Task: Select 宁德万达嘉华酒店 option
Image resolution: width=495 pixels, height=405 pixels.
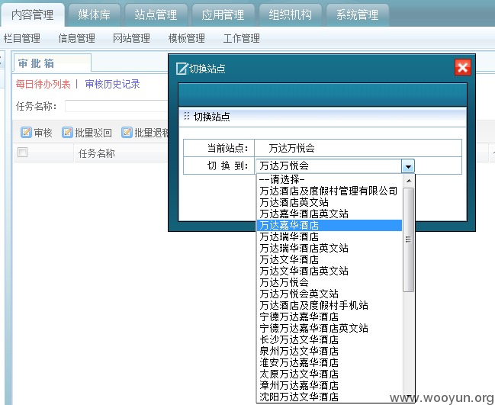Action: [x=329, y=317]
